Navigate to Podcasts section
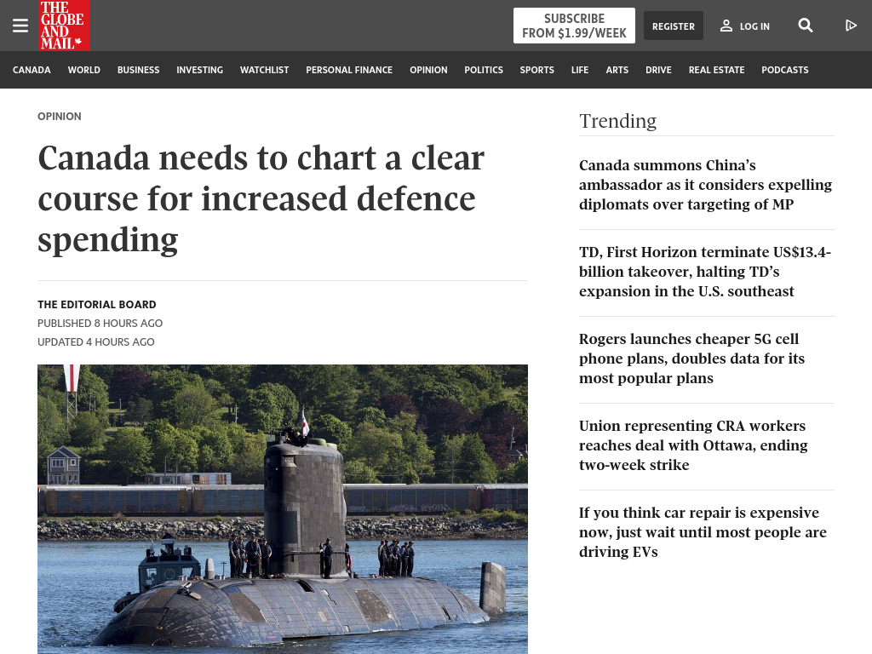The width and height of the screenshot is (872, 654). 784,70
